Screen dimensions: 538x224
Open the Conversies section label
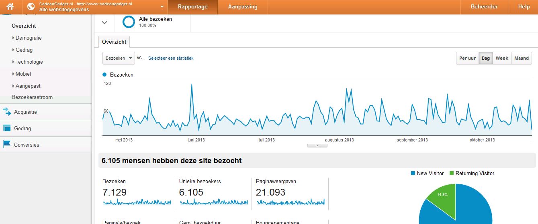coord(27,145)
